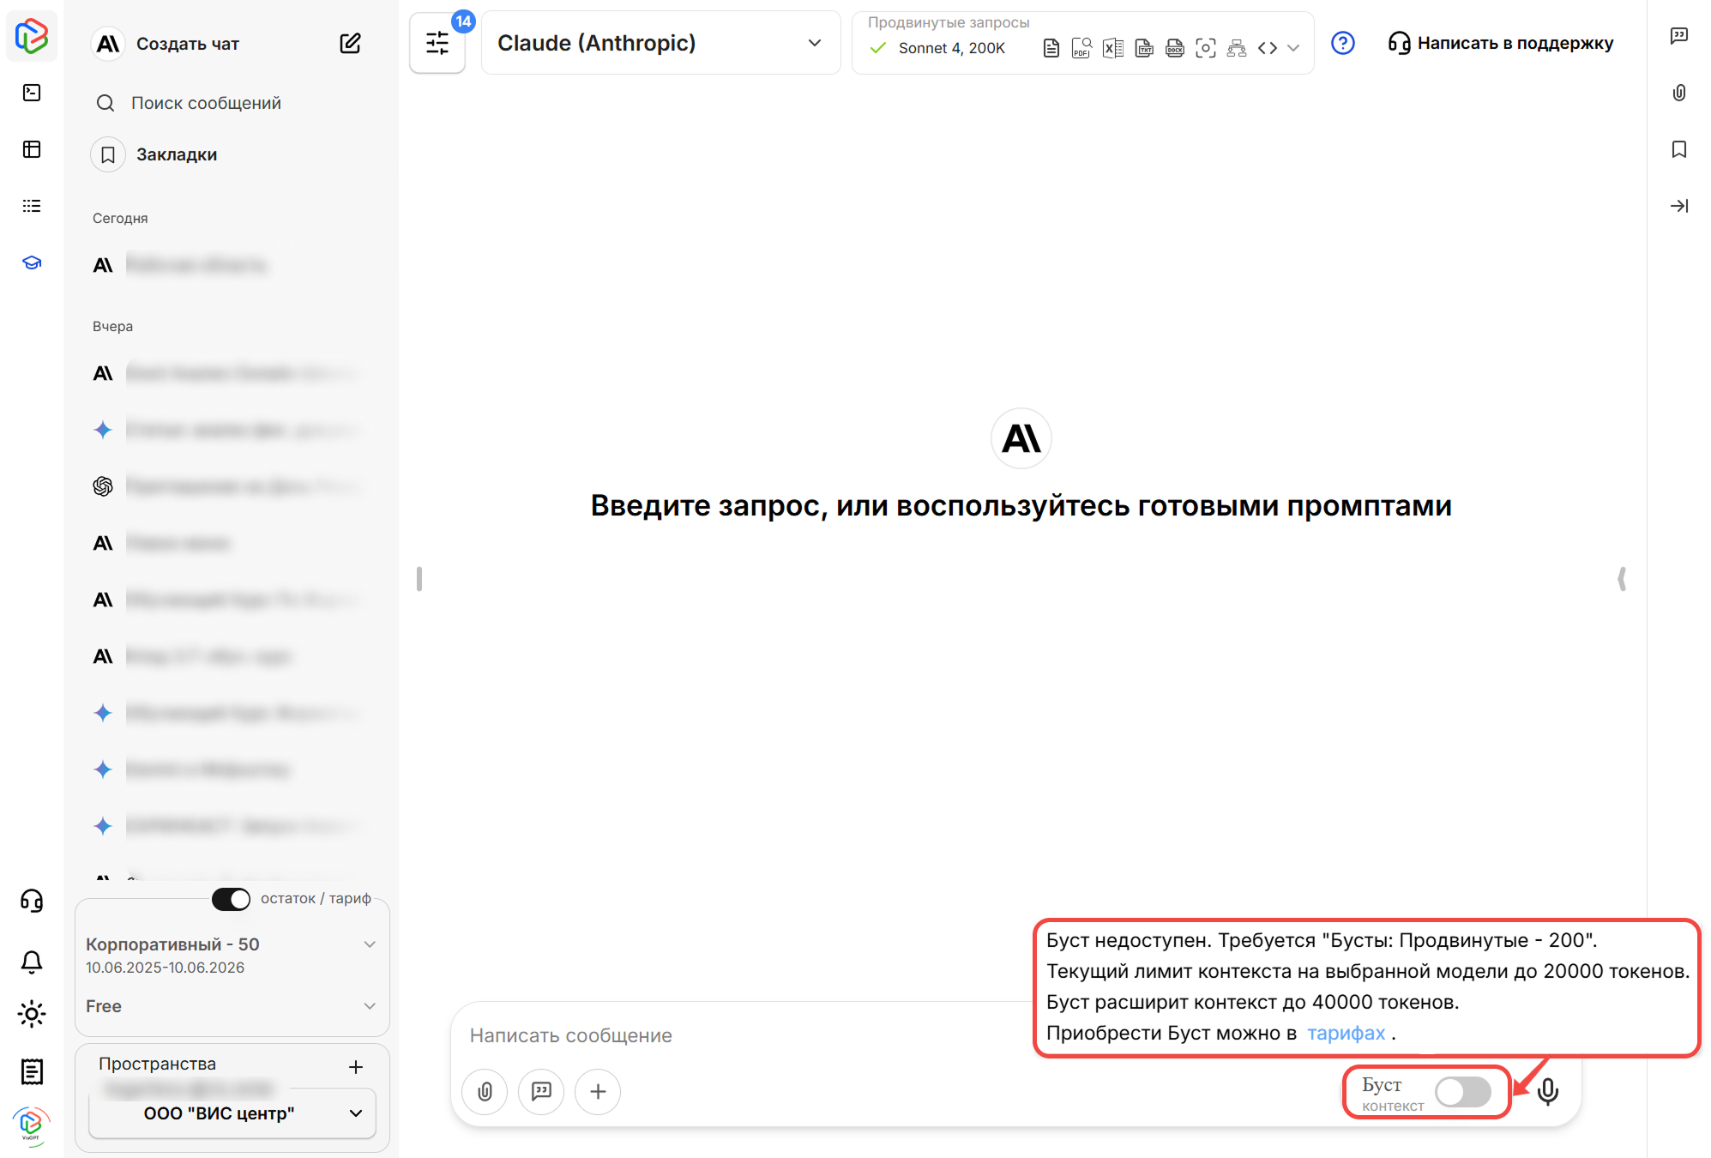Select the TXT file icon in toolbar
This screenshot has height=1158, width=1711.
(x=1144, y=48)
